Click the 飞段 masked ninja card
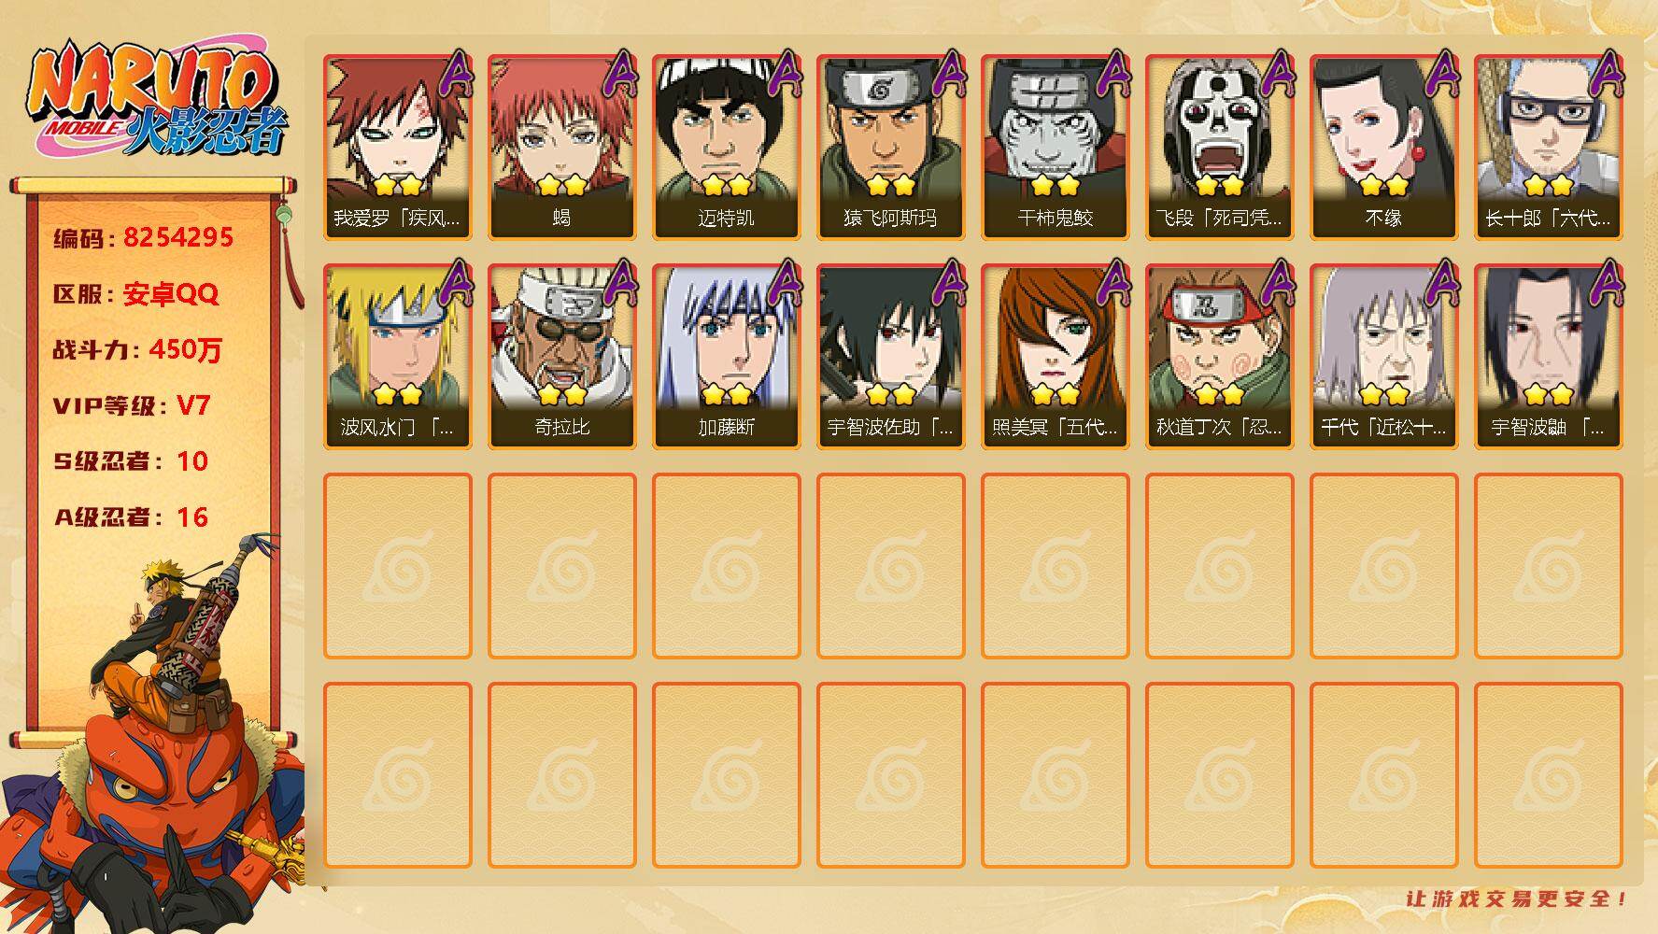 1220,147
